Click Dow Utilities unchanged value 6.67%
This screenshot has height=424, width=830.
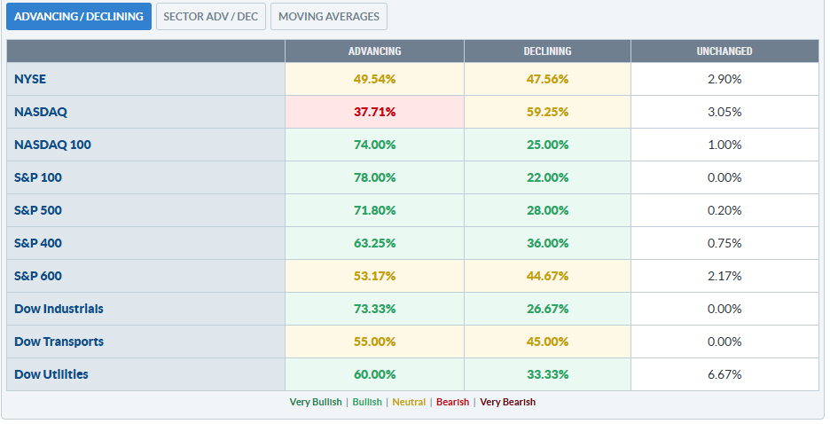724,374
